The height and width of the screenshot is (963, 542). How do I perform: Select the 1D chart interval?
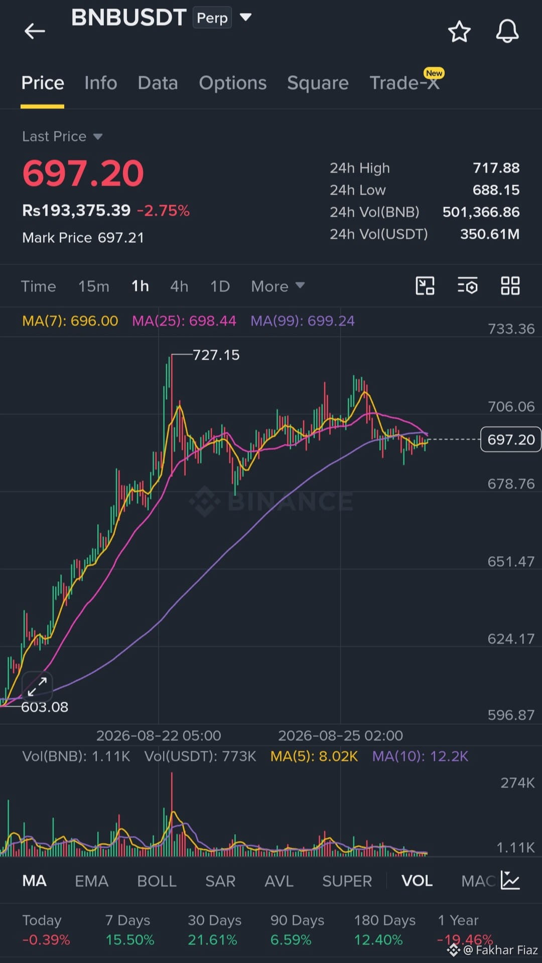[220, 286]
